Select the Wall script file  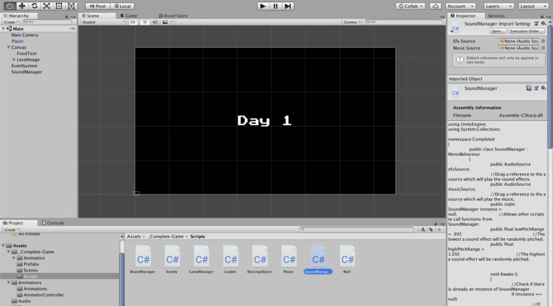tap(346, 259)
